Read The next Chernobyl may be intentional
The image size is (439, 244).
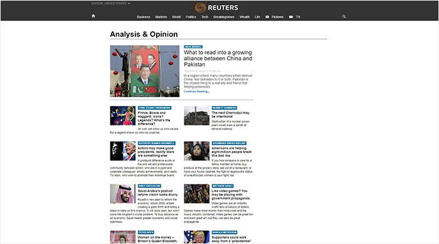[230, 115]
